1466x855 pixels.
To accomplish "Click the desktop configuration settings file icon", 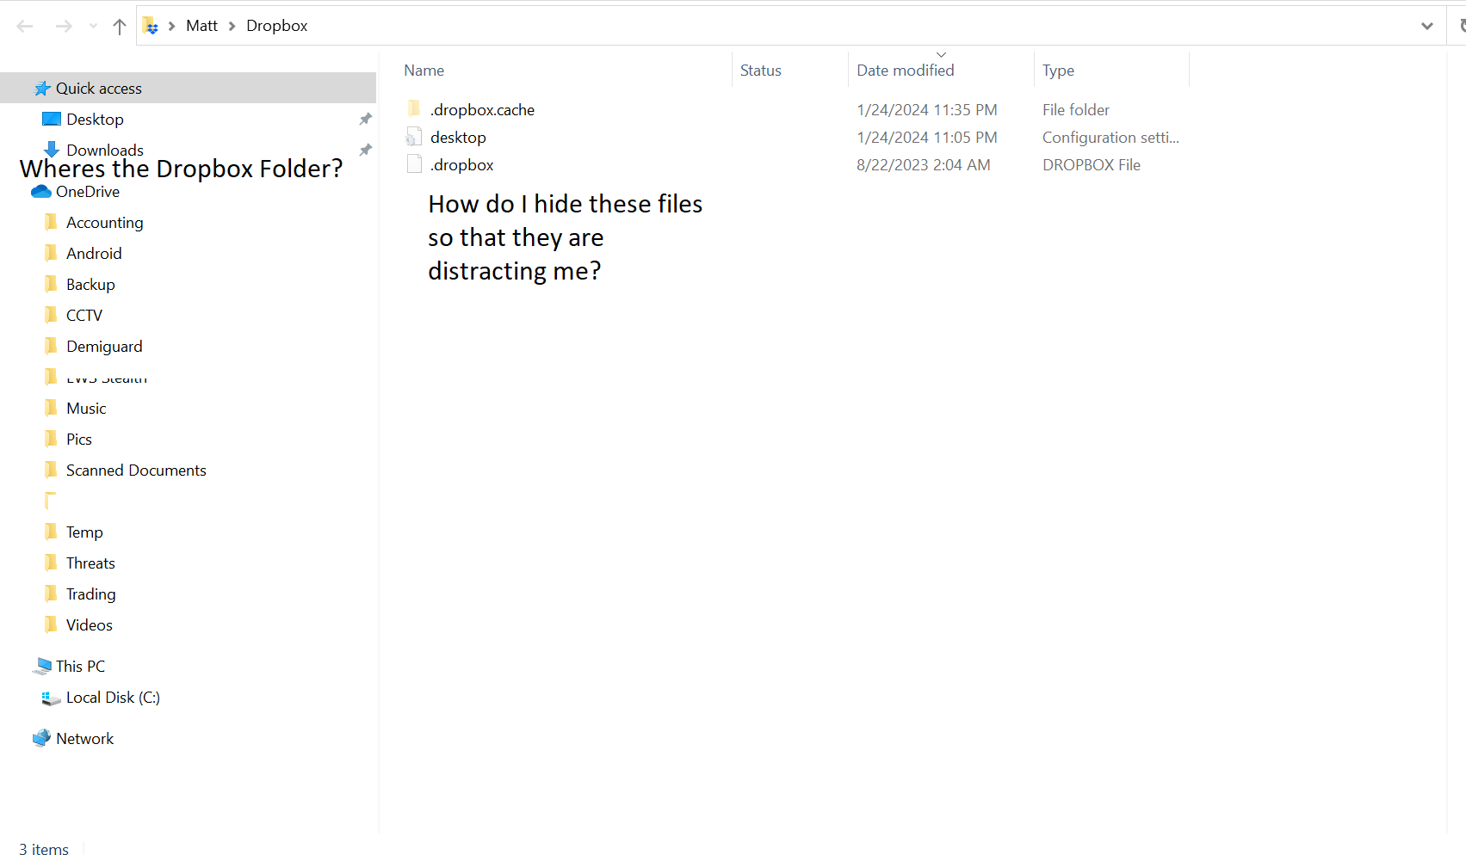I will pos(413,137).
